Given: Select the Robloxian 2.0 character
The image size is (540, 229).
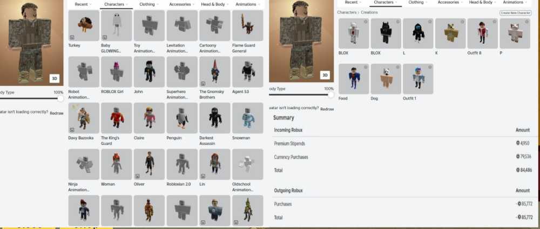Looking at the screenshot, I should [x=182, y=164].
